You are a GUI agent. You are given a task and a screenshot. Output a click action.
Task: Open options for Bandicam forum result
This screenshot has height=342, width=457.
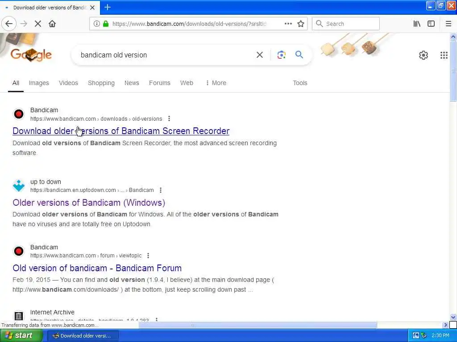click(148, 256)
